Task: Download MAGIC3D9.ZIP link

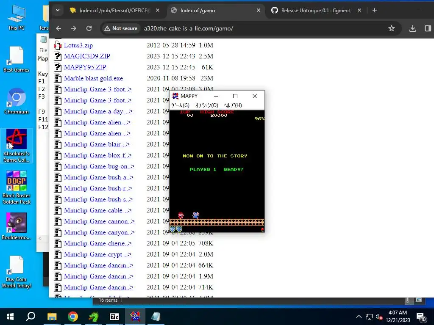Action: 87,56
